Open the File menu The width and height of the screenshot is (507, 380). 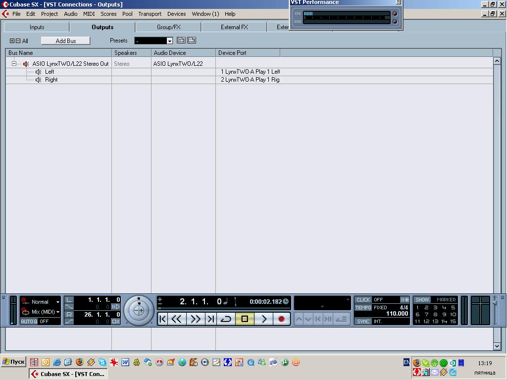click(16, 14)
